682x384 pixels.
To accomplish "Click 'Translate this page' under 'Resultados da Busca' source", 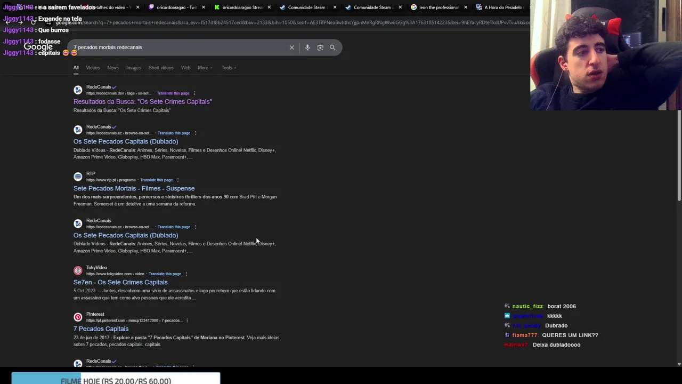I will click(173, 93).
